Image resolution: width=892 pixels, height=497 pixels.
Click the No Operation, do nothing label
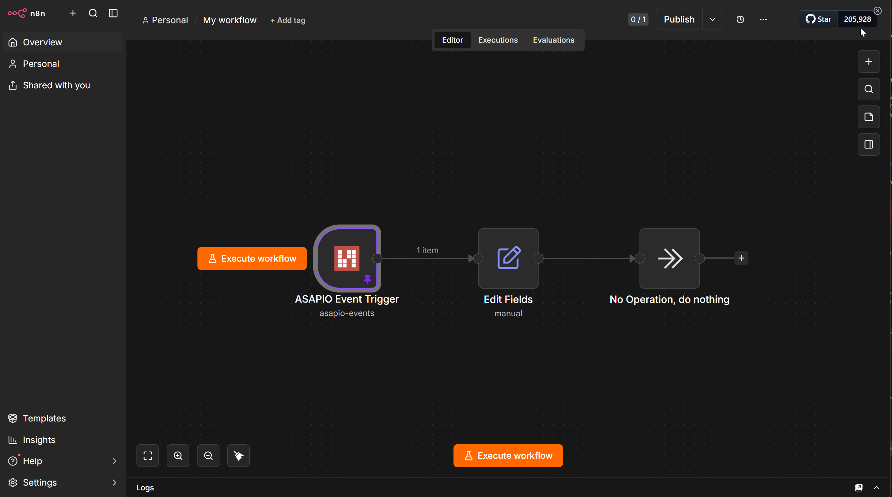pos(670,299)
